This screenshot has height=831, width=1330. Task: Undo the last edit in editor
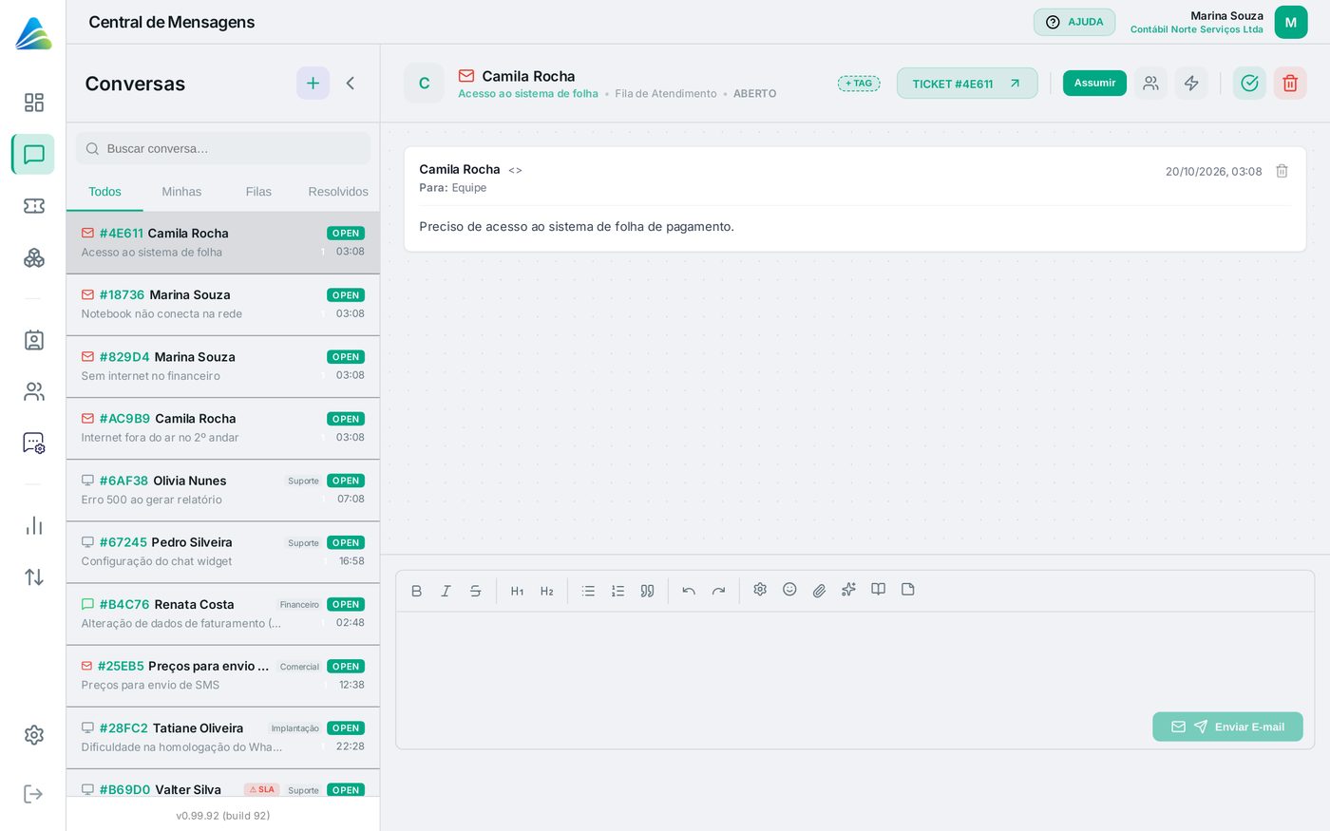[689, 591]
